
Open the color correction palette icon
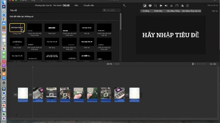click(150, 5)
